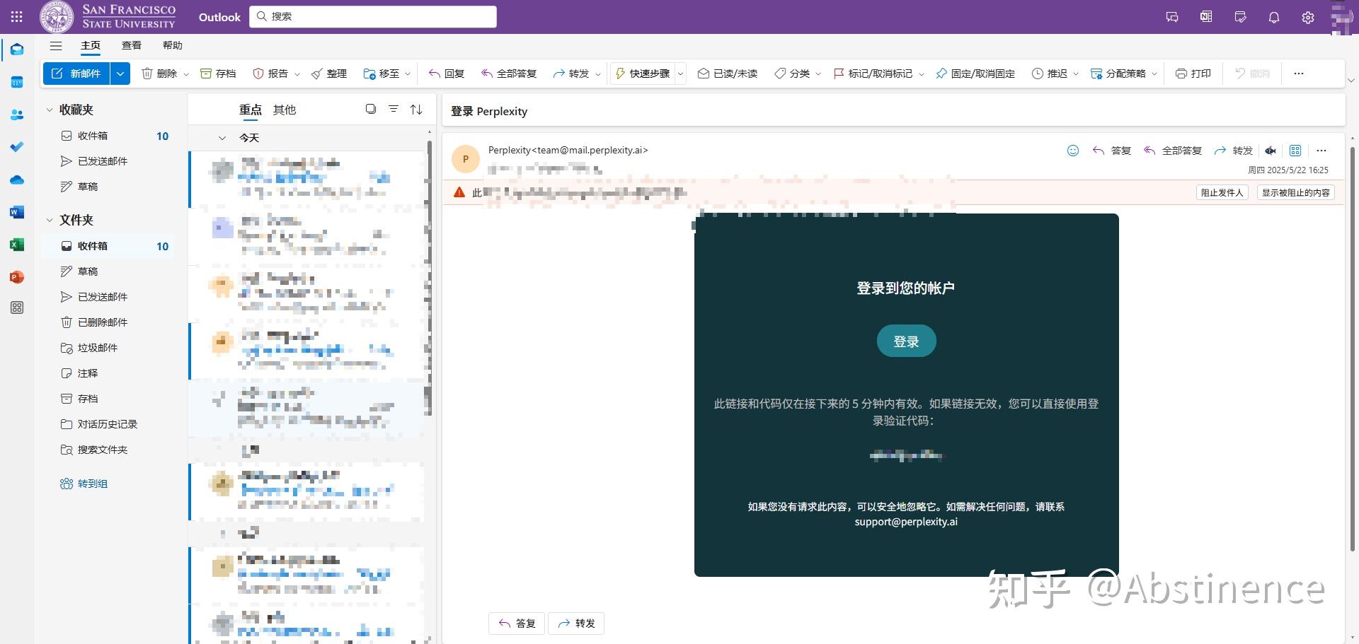
Task: Switch to the 查看 ribbon tab
Action: point(132,45)
